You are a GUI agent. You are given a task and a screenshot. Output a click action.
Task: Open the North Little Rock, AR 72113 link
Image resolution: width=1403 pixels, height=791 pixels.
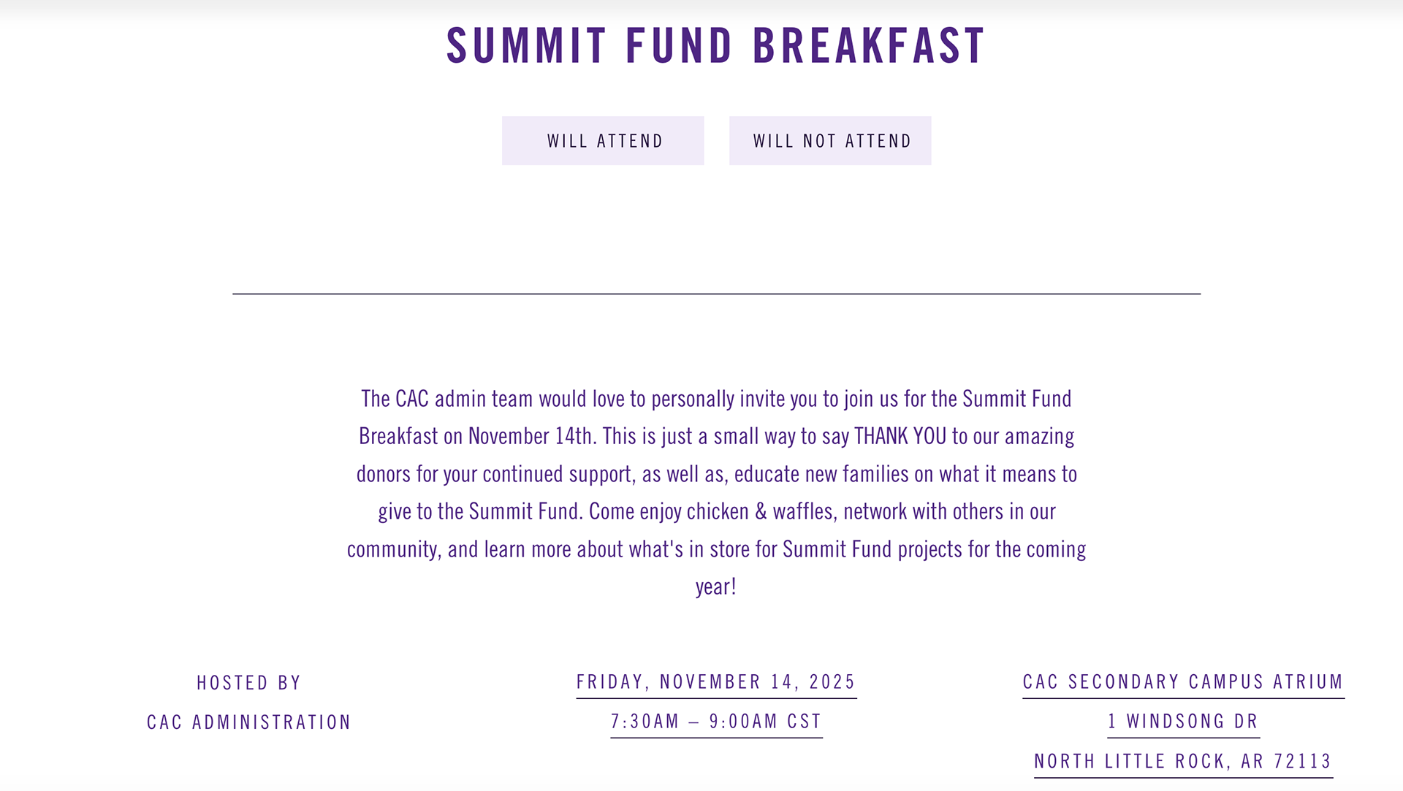point(1183,761)
